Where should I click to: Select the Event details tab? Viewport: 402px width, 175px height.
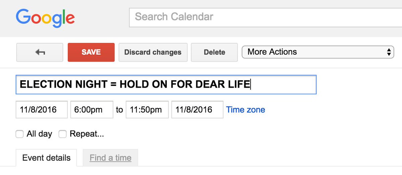[x=47, y=158]
